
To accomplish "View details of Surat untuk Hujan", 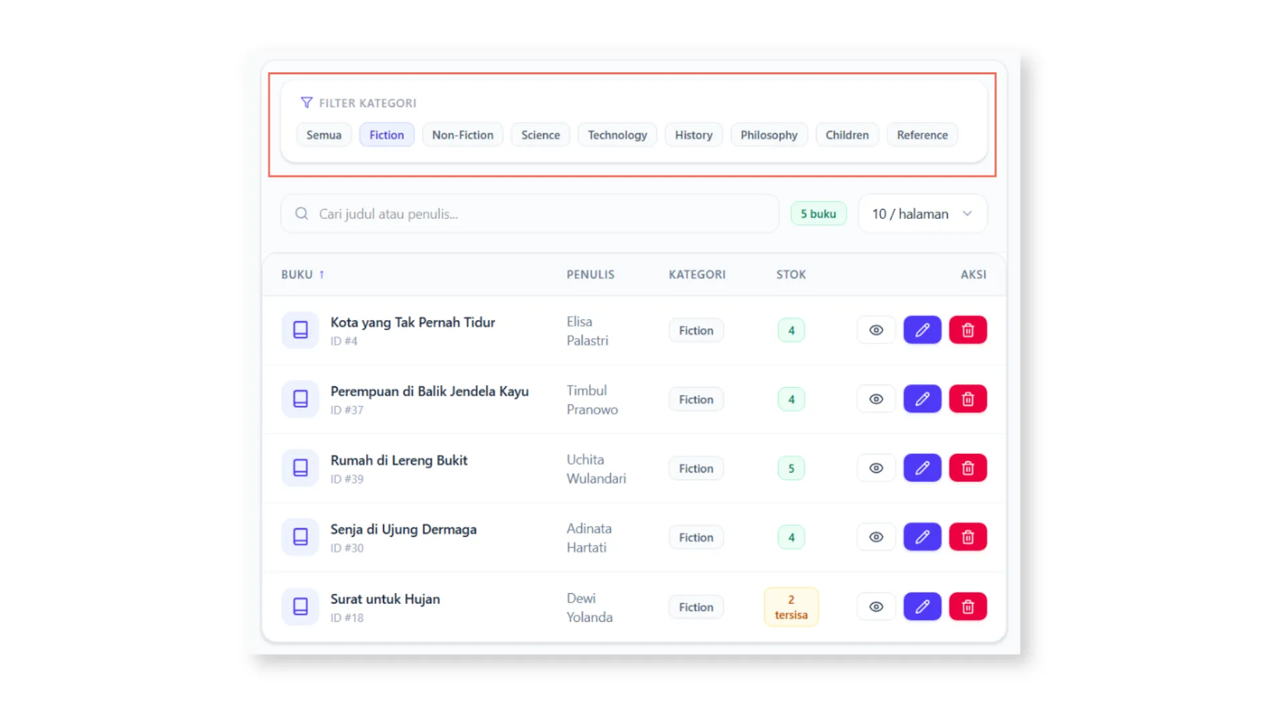I will [876, 607].
